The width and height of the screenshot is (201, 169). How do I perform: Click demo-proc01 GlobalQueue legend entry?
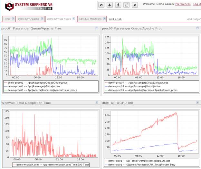[x=36, y=83]
